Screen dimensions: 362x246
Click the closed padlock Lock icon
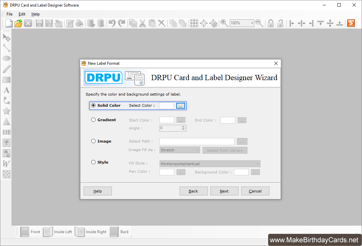pyautogui.click(x=270, y=23)
